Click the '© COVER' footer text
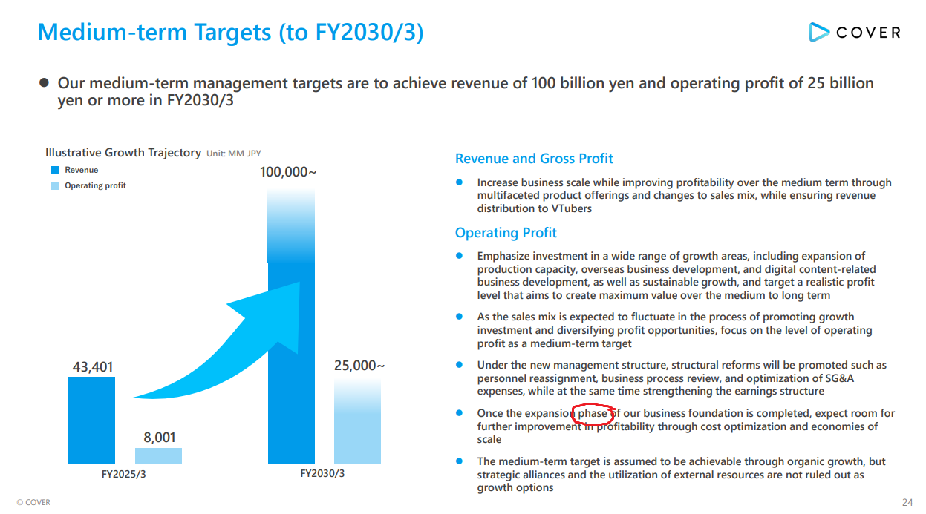926x514 pixels. pyautogui.click(x=33, y=502)
